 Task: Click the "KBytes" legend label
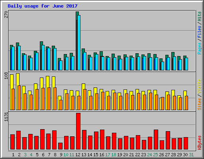200,143
